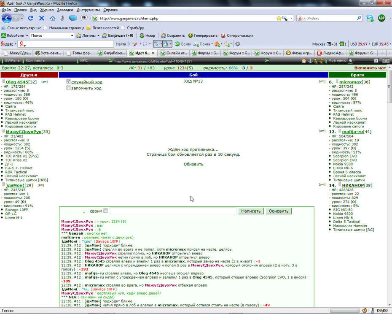Stop loading with the X icon
This screenshot has width=392, height=314.
click(41, 18)
